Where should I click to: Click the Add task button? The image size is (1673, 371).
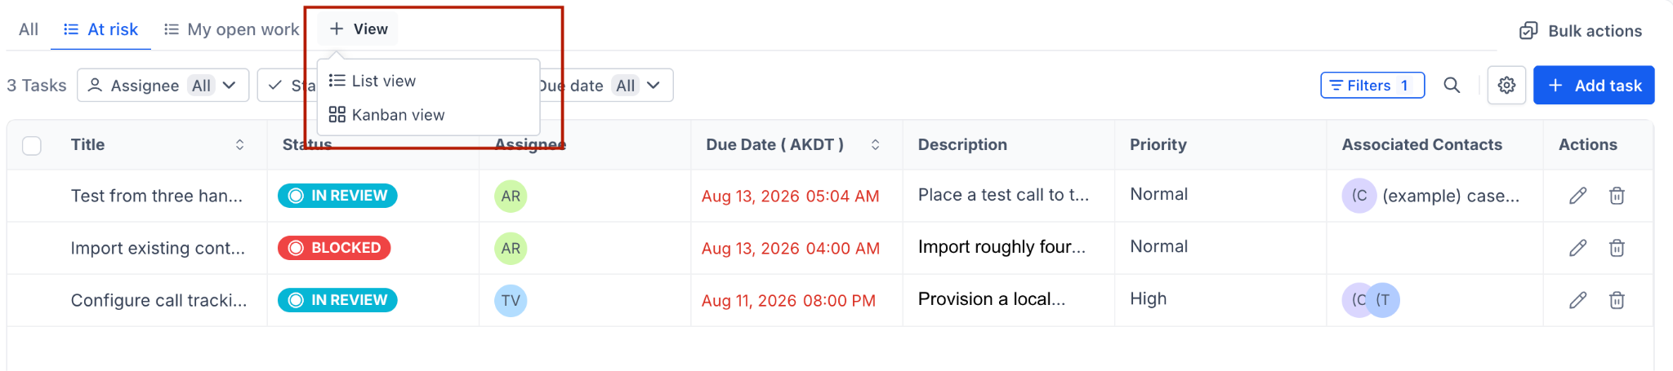coord(1594,85)
